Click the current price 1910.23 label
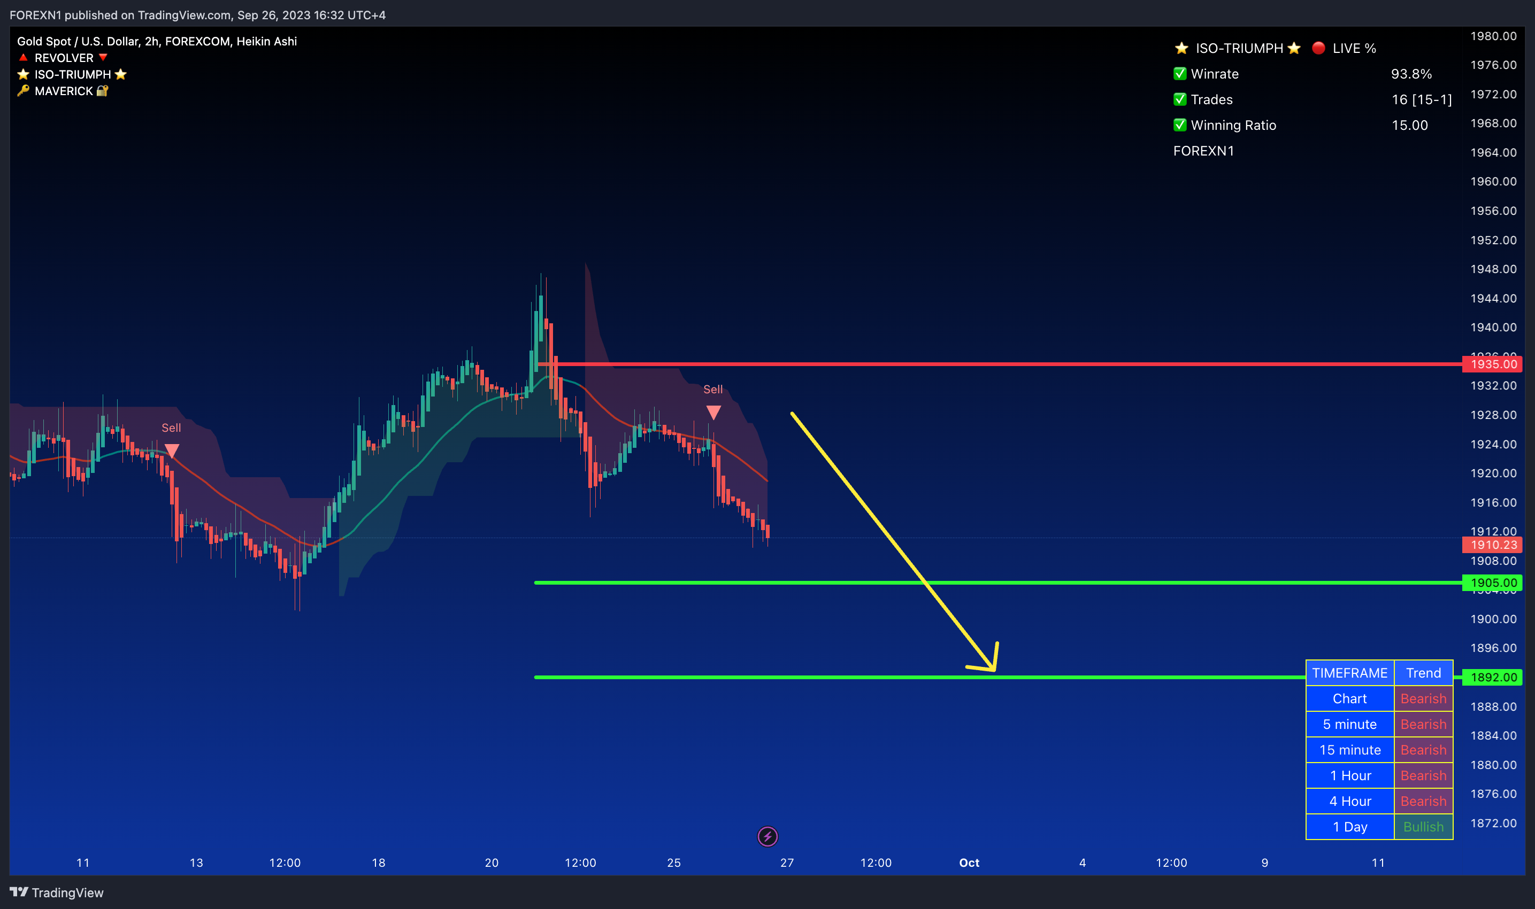The width and height of the screenshot is (1535, 909). 1493,545
